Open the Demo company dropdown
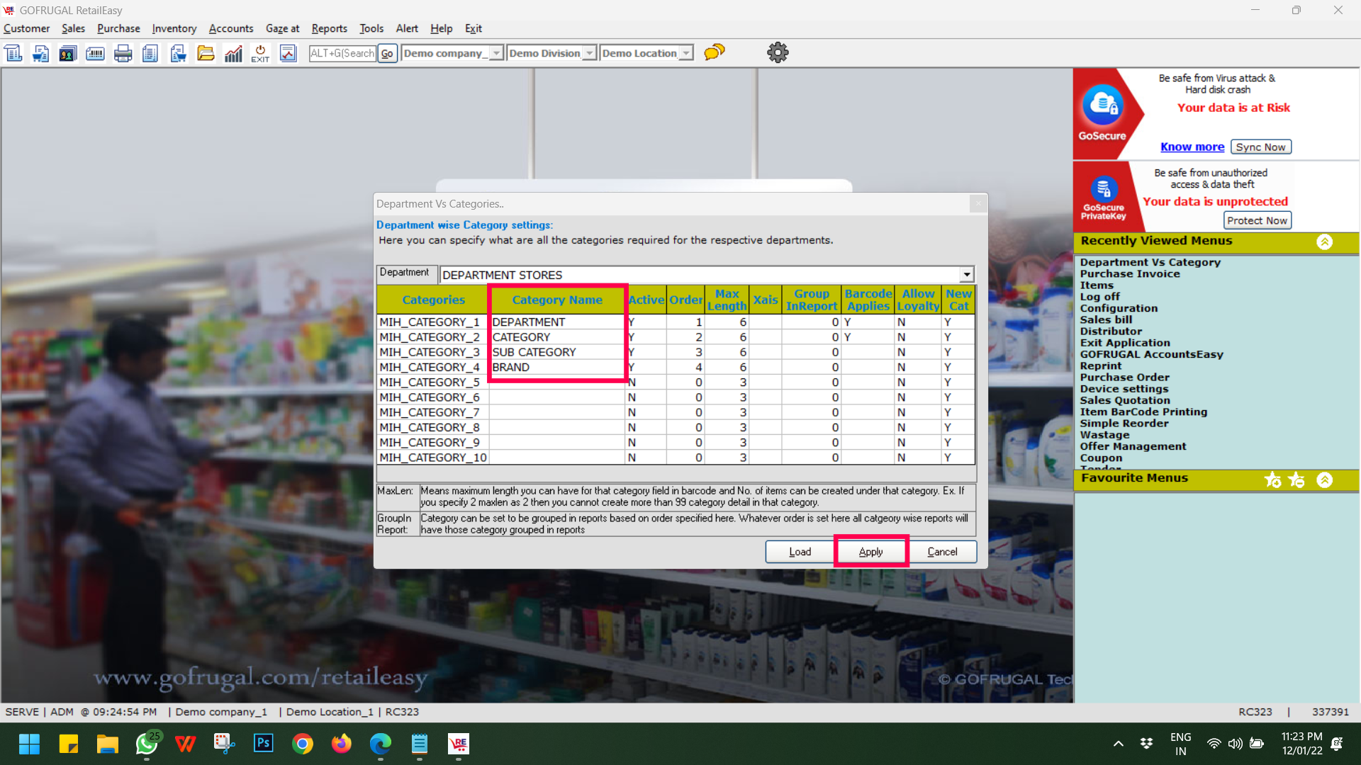Image resolution: width=1361 pixels, height=765 pixels. pyautogui.click(x=496, y=53)
